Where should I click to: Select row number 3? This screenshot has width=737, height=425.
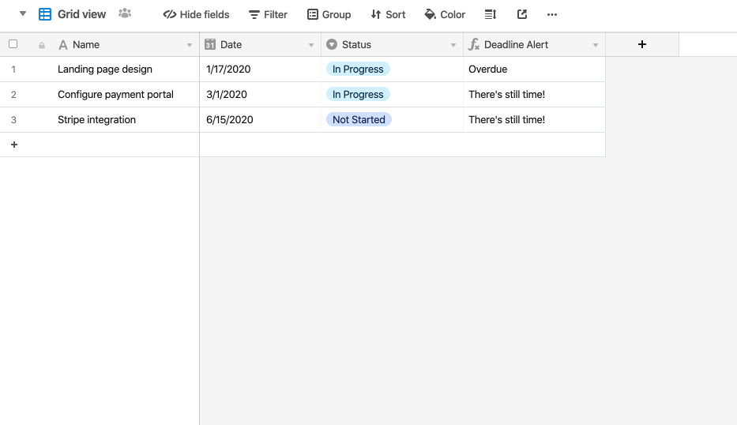pyautogui.click(x=13, y=120)
